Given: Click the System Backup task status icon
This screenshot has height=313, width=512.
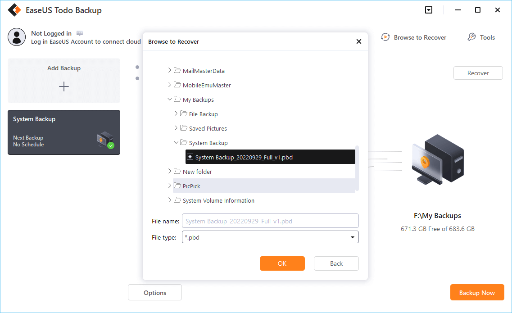Looking at the screenshot, I should pos(105,141).
